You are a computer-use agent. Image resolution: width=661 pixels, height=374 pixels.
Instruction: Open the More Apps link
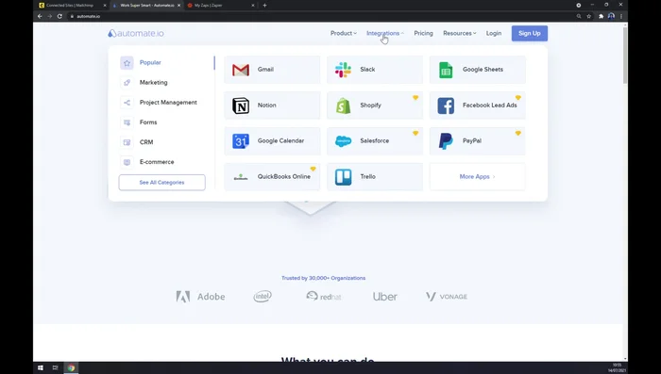477,177
